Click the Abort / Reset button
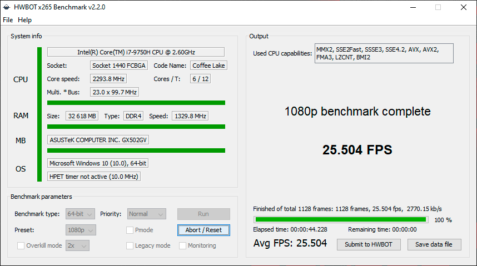Screen dimensions: 477x266 pos(203,230)
